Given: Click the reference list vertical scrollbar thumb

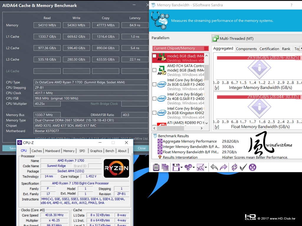Looking at the screenshot, I should (206, 72).
